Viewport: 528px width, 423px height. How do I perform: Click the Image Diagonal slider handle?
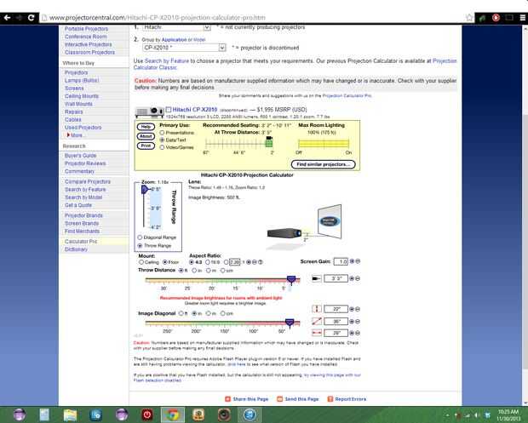tap(290, 323)
